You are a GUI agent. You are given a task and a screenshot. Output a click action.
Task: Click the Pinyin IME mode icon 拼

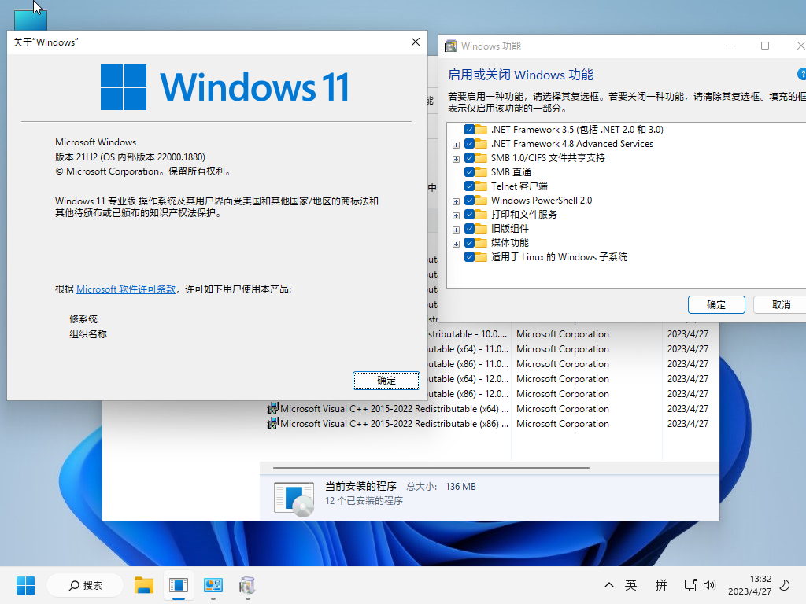click(x=661, y=585)
